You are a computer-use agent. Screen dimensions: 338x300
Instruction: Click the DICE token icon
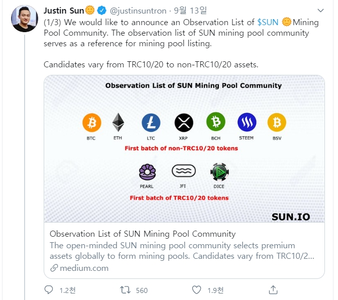219,172
